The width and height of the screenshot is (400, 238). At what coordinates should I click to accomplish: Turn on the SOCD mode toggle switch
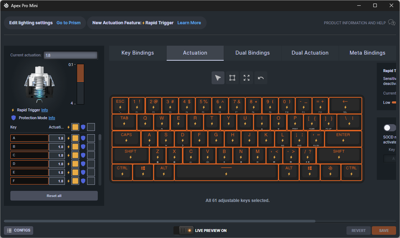[x=390, y=127]
